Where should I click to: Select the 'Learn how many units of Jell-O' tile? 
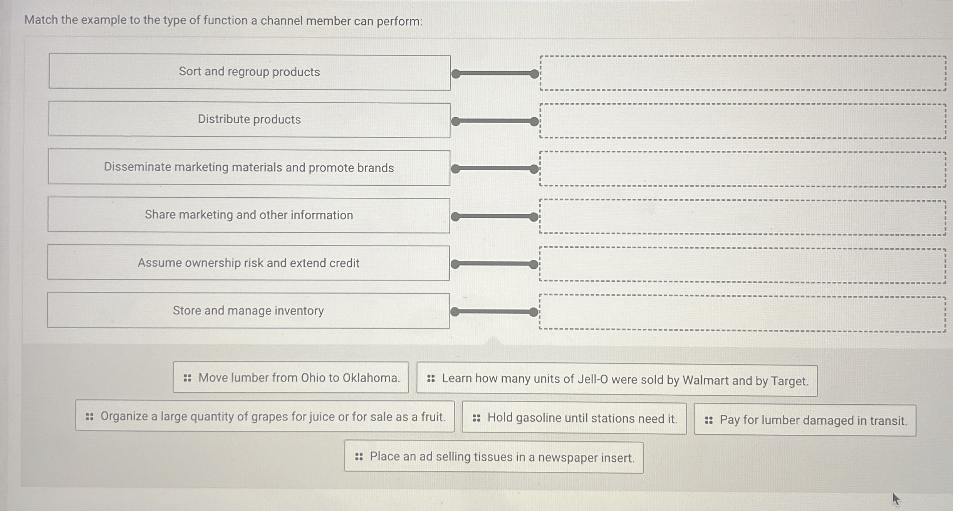[x=616, y=380]
